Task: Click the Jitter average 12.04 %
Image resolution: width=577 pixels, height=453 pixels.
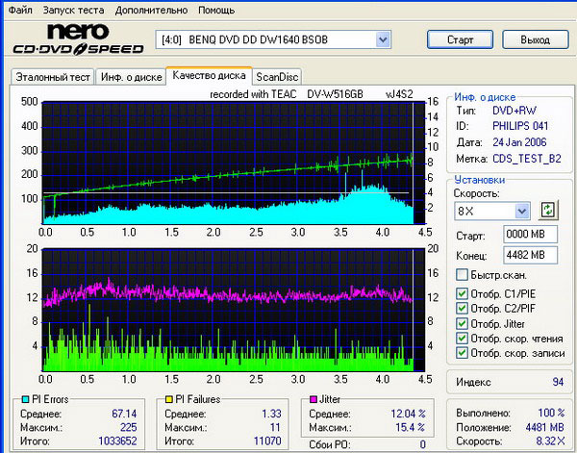Action: coord(408,414)
